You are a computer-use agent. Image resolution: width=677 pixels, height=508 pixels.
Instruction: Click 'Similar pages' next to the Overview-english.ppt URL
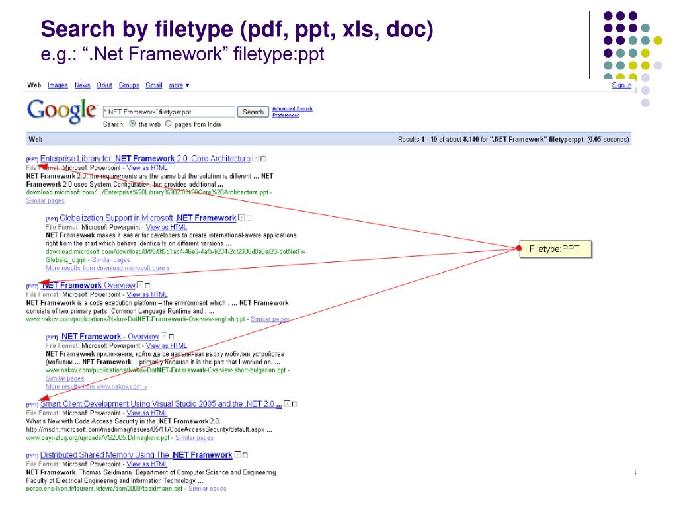tap(270, 319)
